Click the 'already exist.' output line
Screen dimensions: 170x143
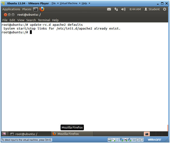107,28
